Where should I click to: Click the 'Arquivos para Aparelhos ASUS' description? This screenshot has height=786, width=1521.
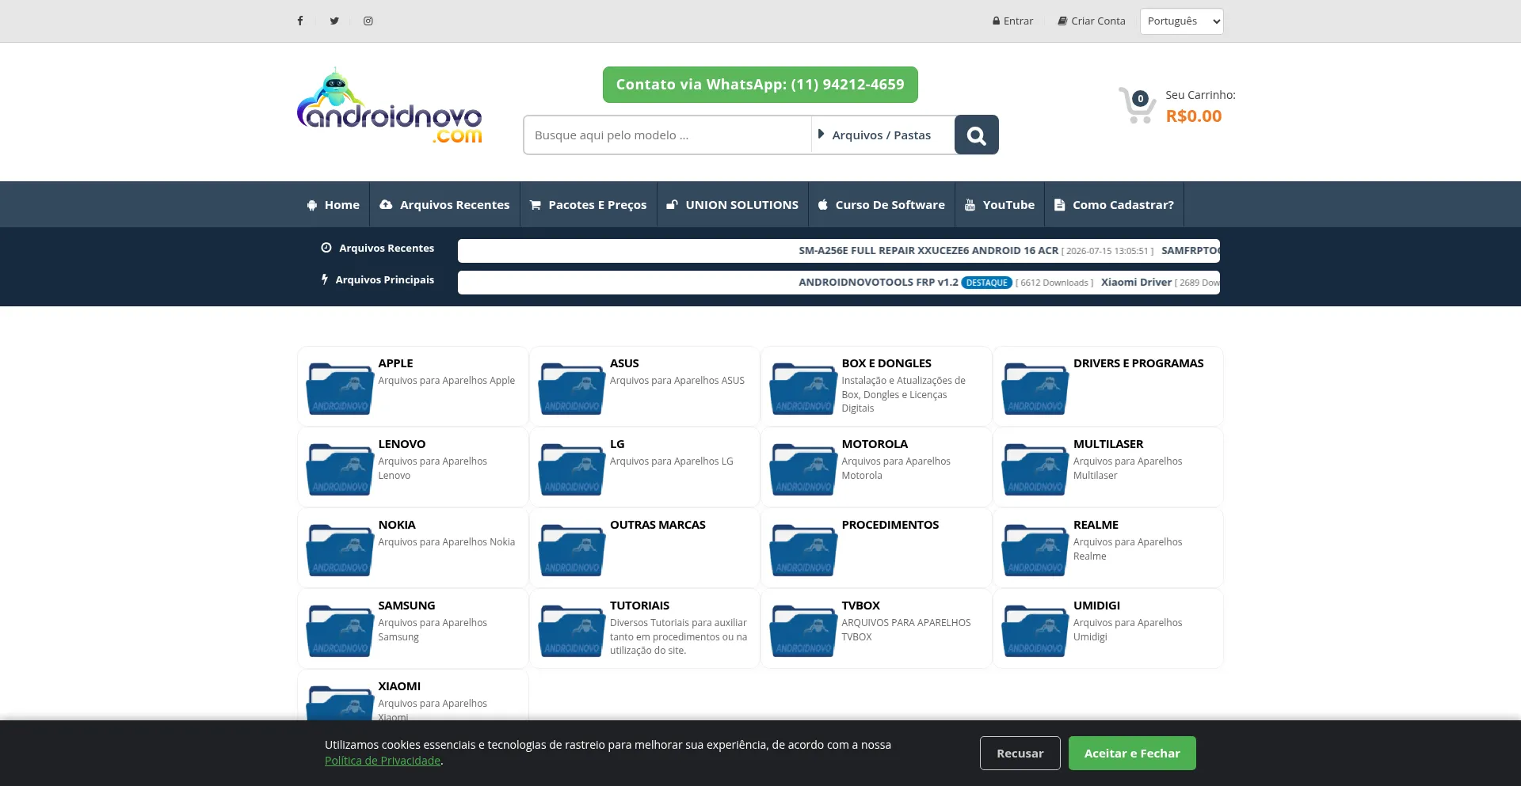pyautogui.click(x=677, y=381)
